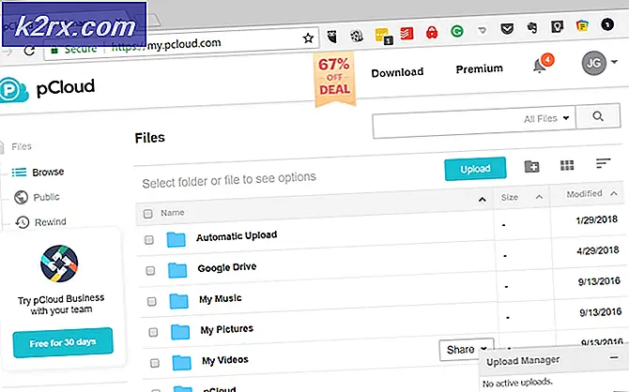Bookmark page with the star icon
629x392 pixels.
click(x=308, y=38)
